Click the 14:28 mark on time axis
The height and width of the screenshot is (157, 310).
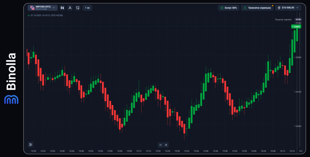33,151
